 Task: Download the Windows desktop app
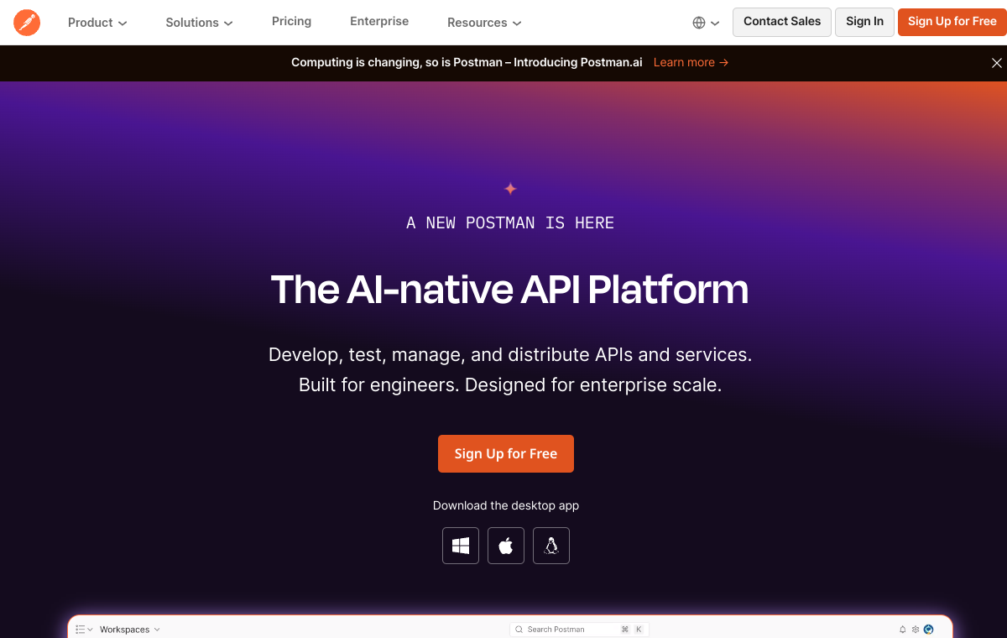pyautogui.click(x=461, y=546)
